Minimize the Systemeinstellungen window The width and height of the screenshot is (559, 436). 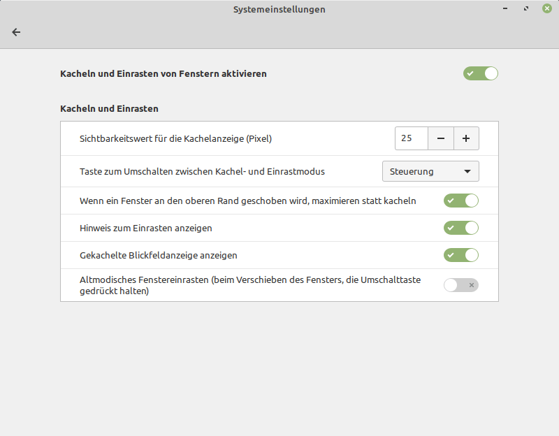tap(505, 8)
